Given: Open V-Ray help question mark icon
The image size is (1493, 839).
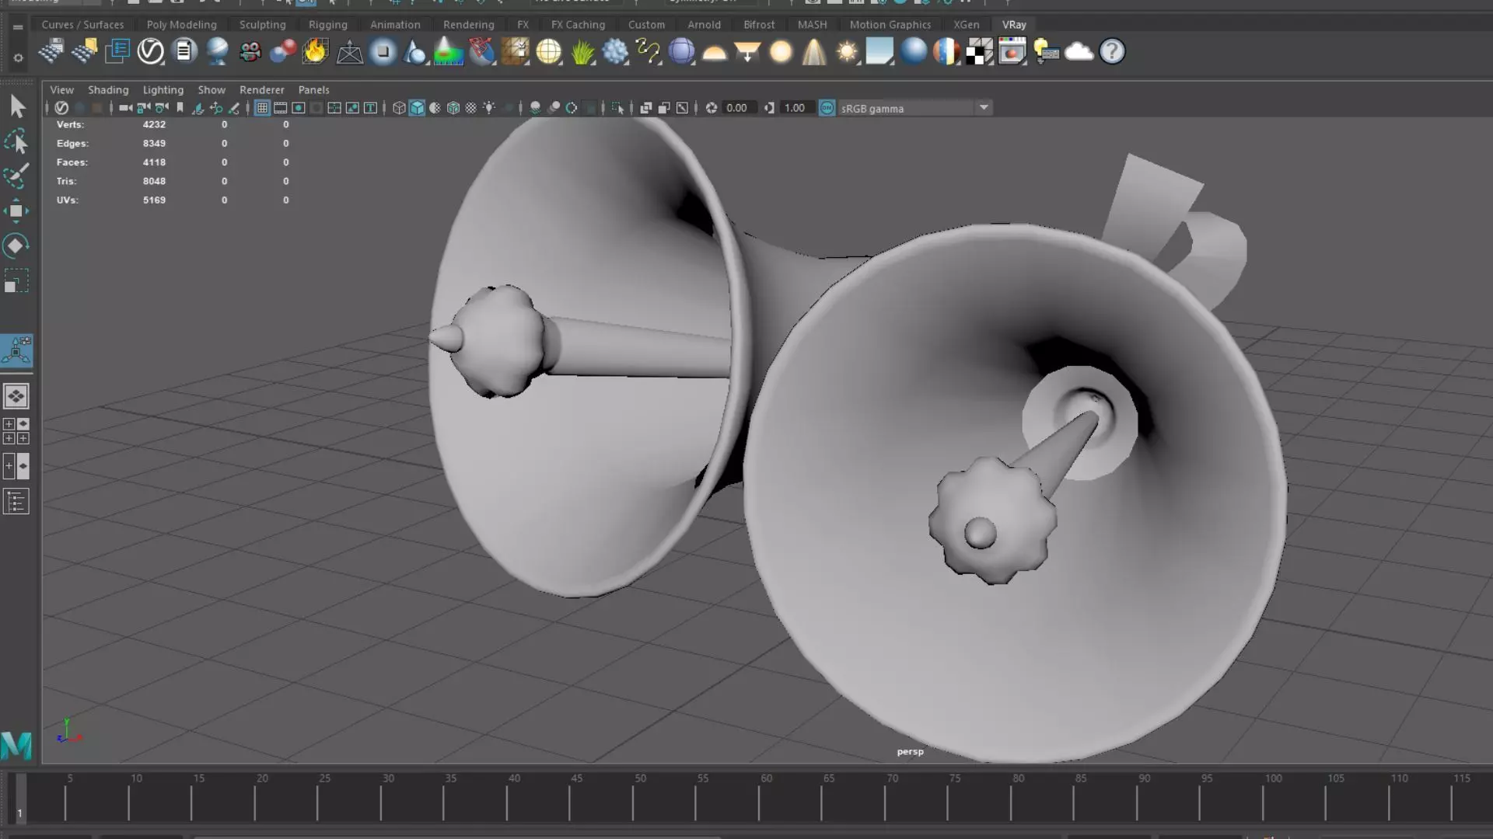Looking at the screenshot, I should click(1112, 52).
